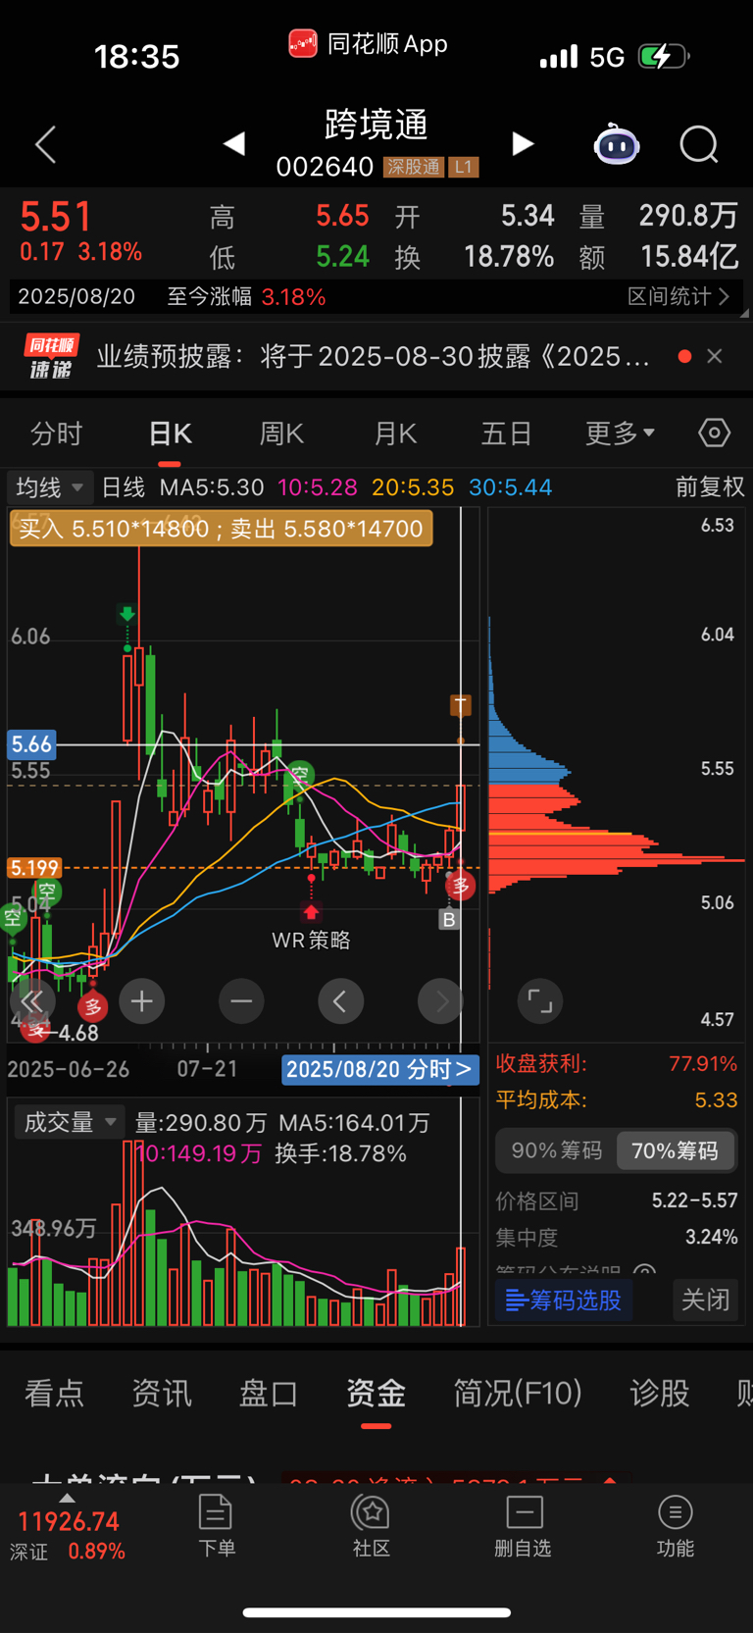Open the 均线 indicator dropdown
Image resolution: width=754 pixels, height=1633 pixels.
tap(49, 486)
